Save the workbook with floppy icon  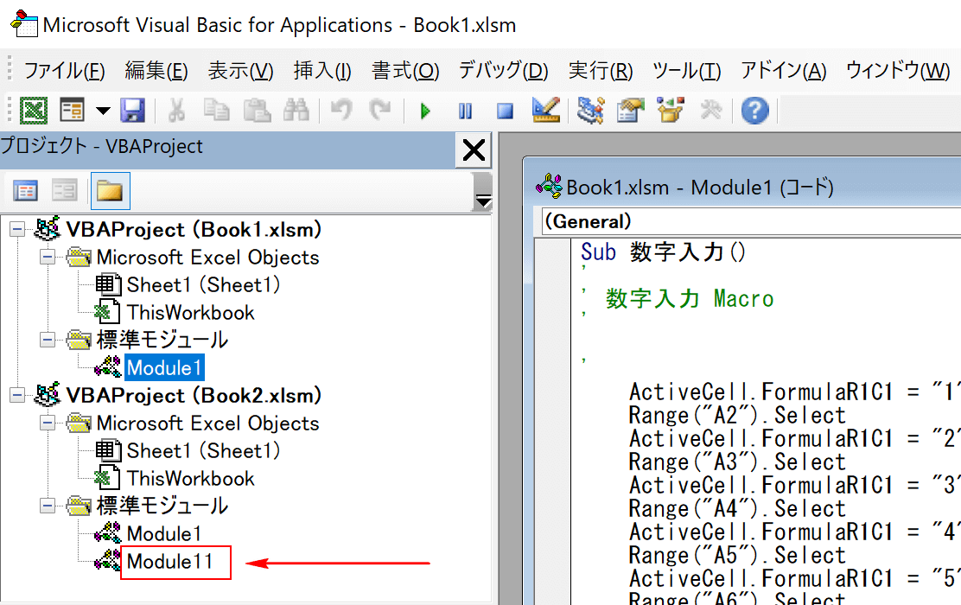coord(132,111)
